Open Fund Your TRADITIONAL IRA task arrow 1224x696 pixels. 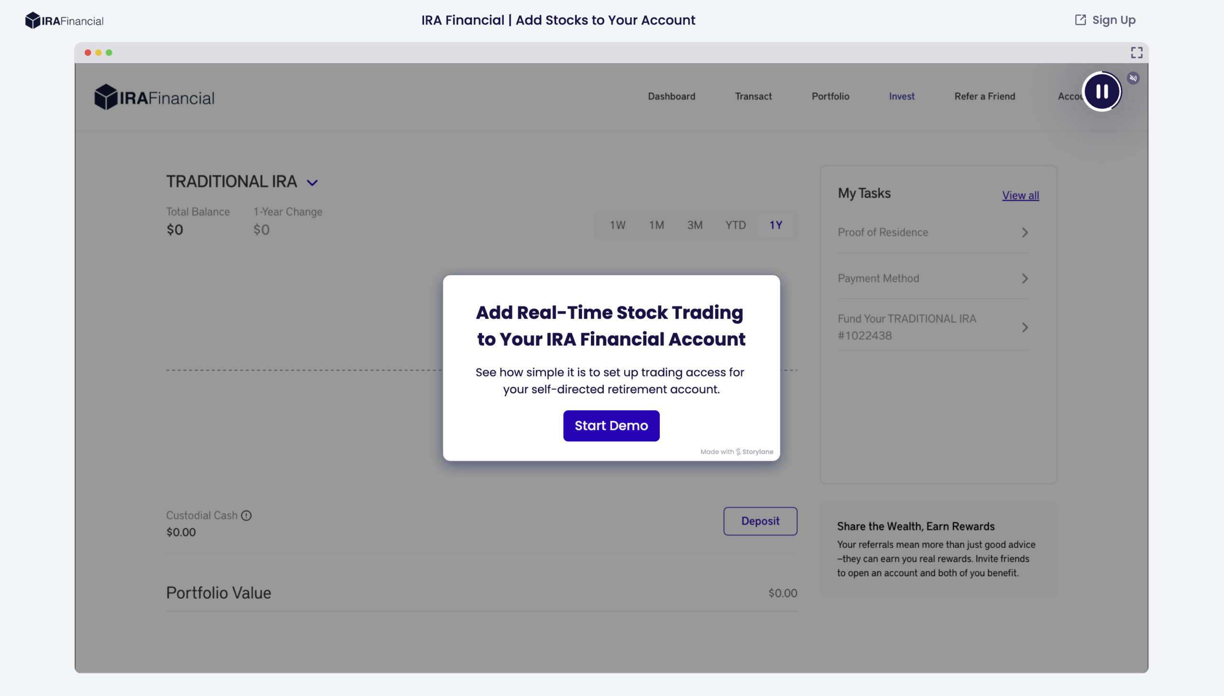click(1025, 327)
